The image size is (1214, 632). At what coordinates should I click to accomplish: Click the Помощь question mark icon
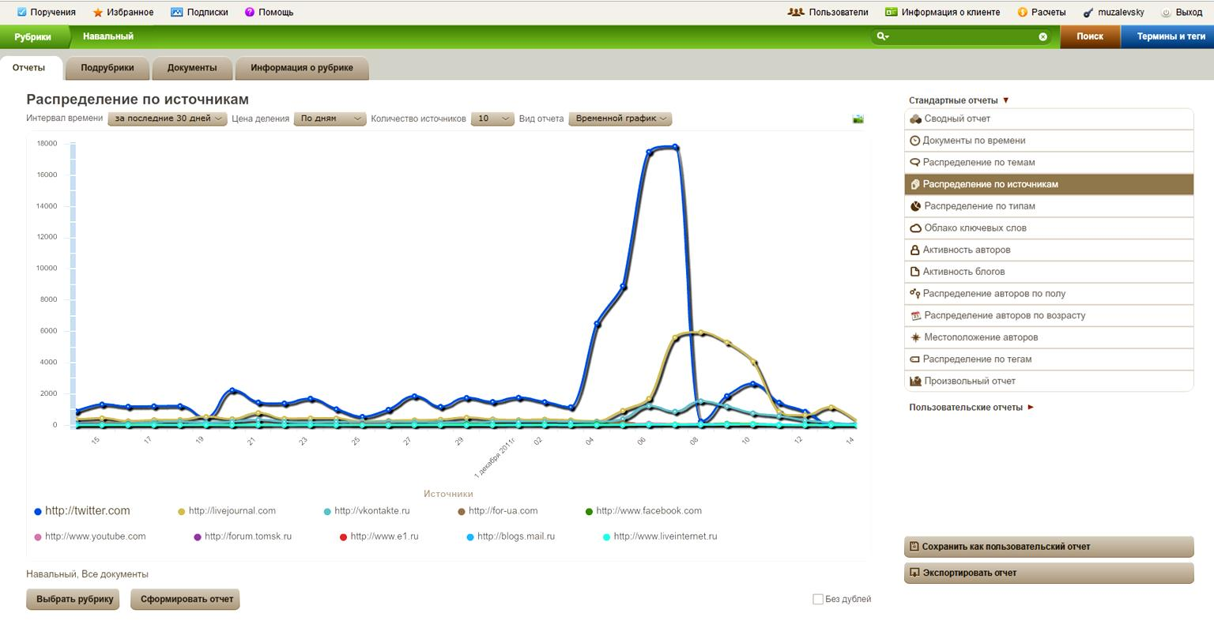click(x=250, y=12)
